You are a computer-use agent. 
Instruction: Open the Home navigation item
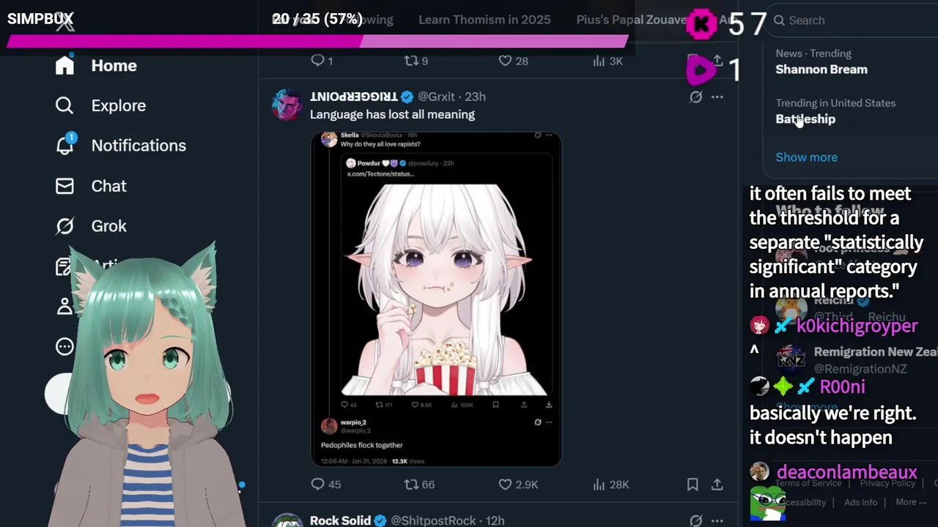coord(96,66)
